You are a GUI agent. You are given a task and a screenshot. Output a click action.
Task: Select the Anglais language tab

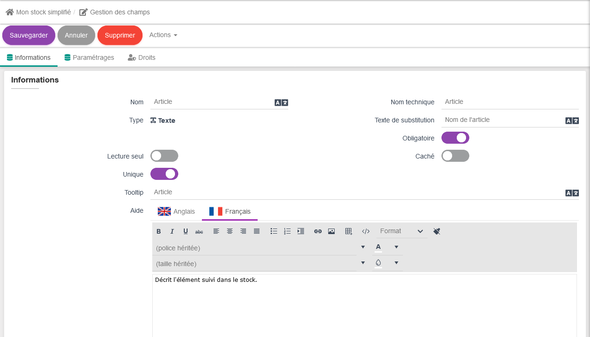pyautogui.click(x=176, y=211)
